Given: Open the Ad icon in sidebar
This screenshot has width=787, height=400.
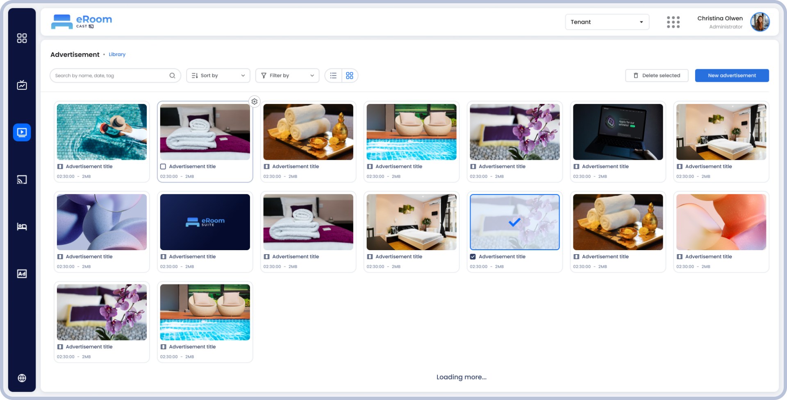Looking at the screenshot, I should [22, 274].
